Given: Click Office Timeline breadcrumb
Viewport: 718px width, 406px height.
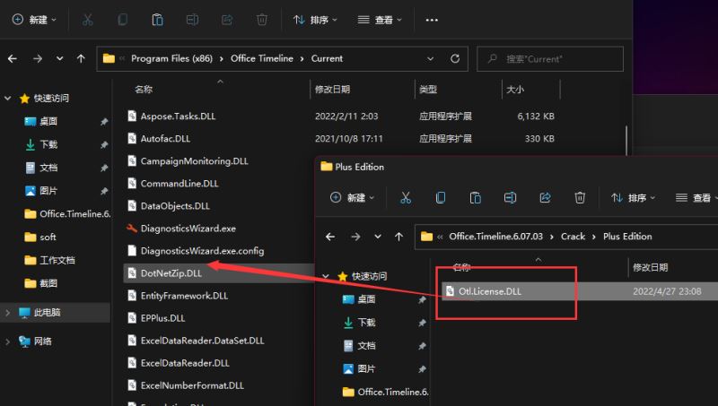Looking at the screenshot, I should pos(262,58).
